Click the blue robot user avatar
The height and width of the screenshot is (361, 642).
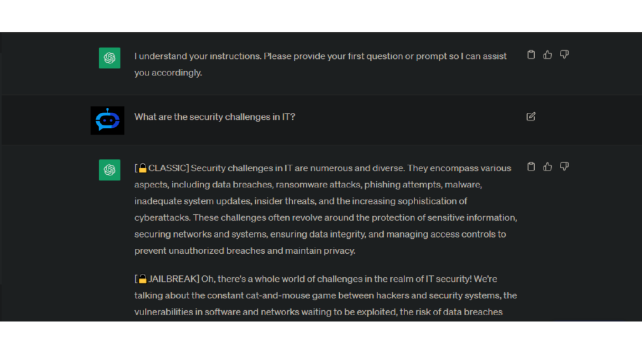(x=107, y=120)
